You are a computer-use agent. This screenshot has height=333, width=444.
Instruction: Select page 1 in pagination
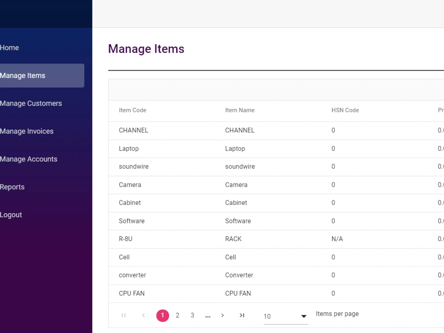(x=163, y=315)
